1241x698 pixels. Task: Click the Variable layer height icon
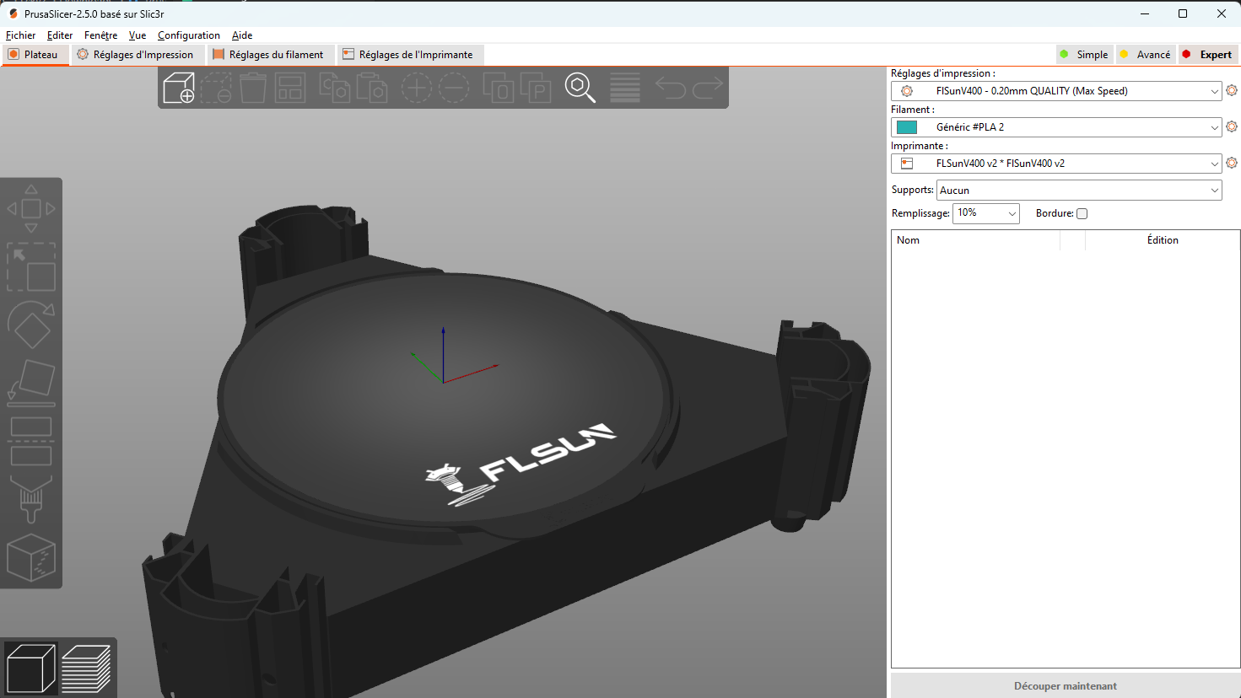click(624, 88)
